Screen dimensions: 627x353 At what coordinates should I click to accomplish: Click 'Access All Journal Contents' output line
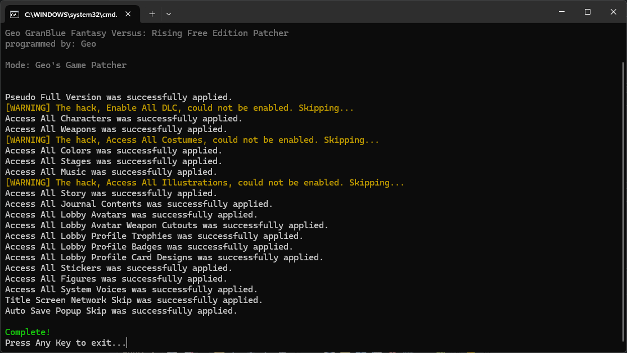(139, 204)
